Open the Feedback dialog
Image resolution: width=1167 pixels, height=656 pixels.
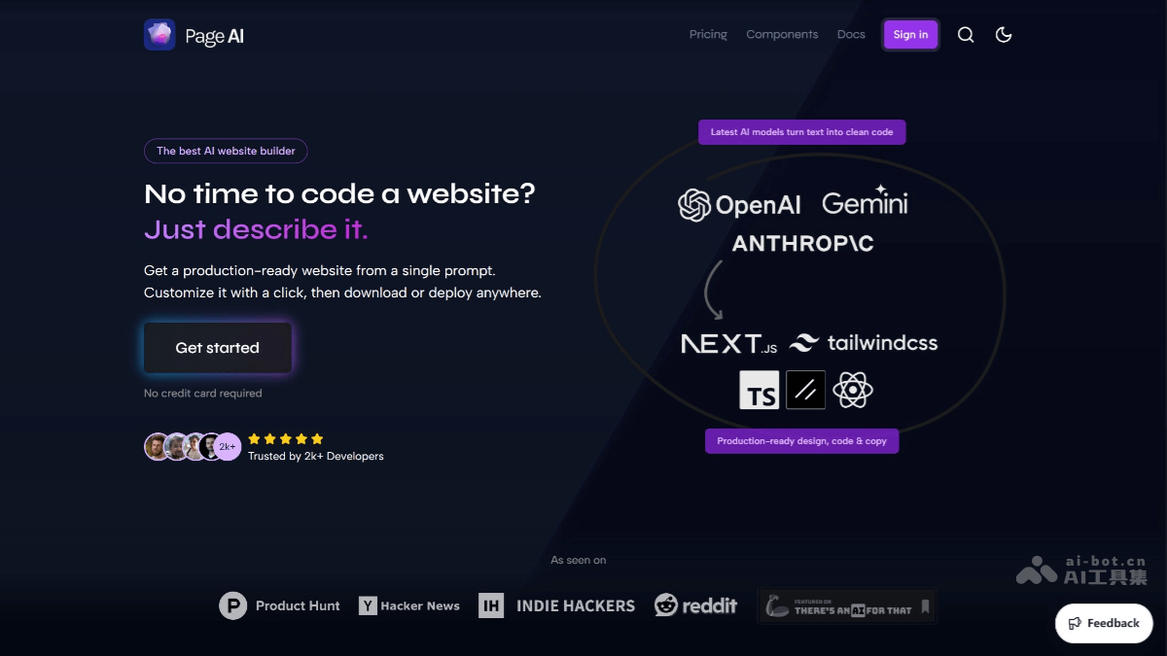click(1103, 623)
